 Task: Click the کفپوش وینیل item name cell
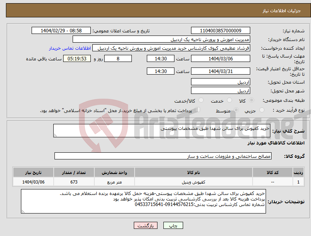click(x=193, y=182)
